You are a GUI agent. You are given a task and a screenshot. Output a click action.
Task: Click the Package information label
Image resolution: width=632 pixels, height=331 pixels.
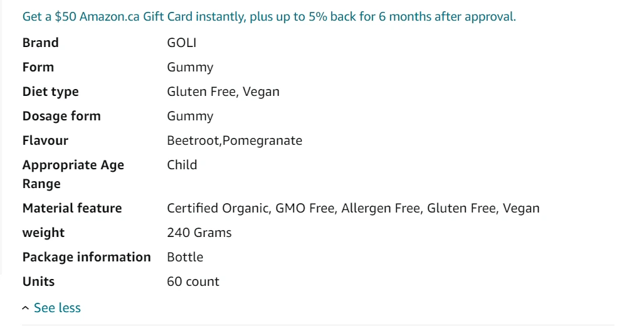click(x=87, y=257)
